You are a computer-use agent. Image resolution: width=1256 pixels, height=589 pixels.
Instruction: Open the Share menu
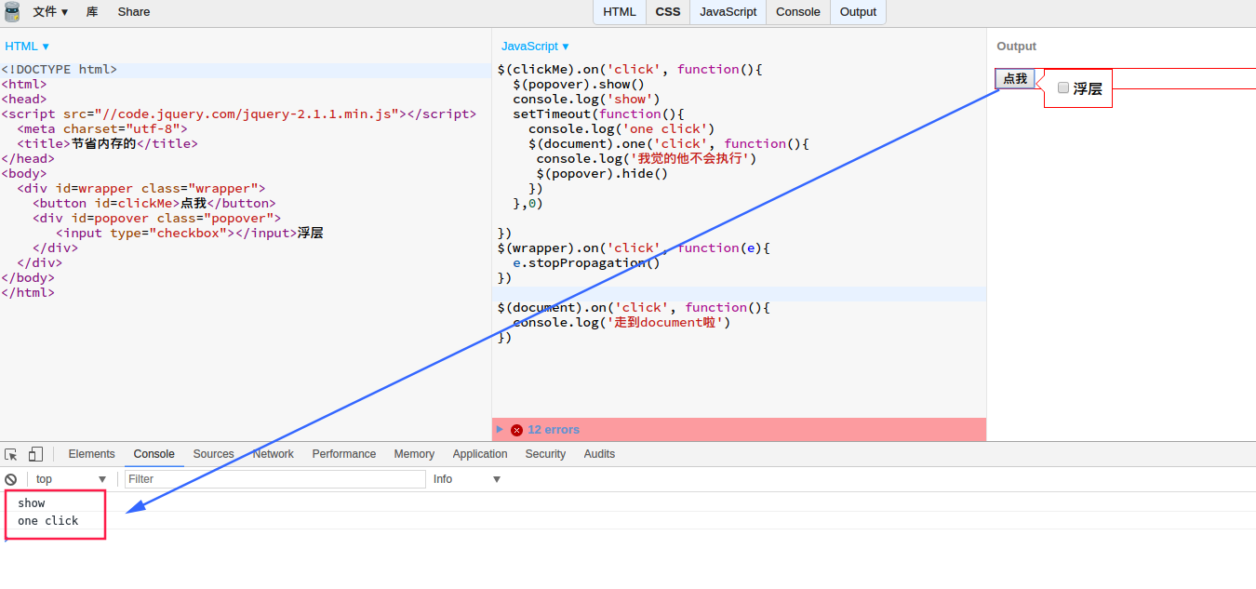coord(133,12)
